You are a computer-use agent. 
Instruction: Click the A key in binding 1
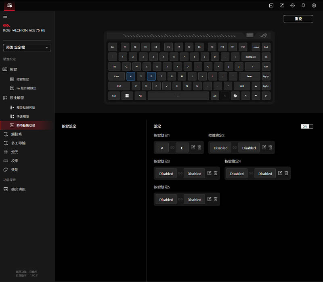162,148
